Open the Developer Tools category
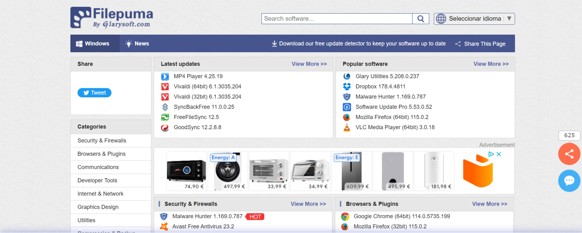The width and height of the screenshot is (582, 233). (x=97, y=180)
